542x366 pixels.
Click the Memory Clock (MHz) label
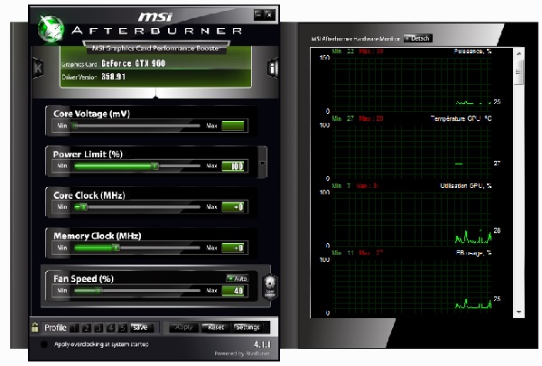pyautogui.click(x=98, y=236)
